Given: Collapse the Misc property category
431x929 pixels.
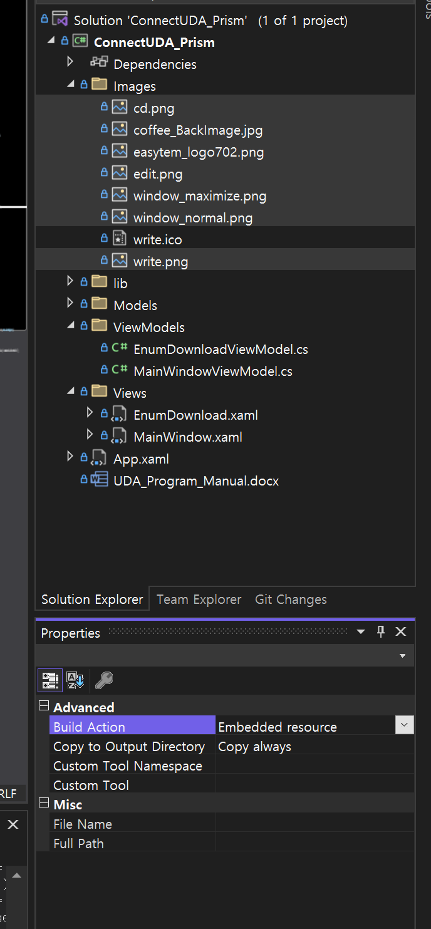Looking at the screenshot, I should tap(44, 803).
